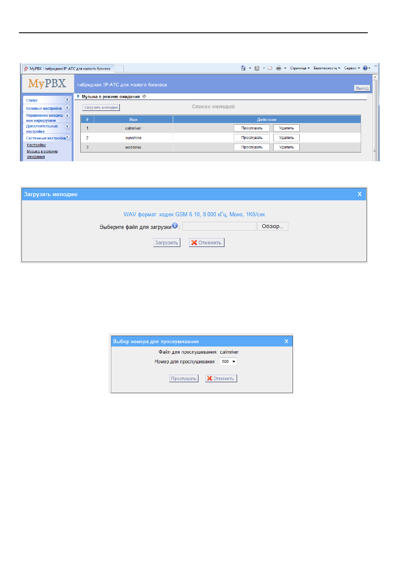This screenshot has width=401, height=567.
Task: Expand the Базовые настройки sidebar section
Action: click(x=67, y=108)
